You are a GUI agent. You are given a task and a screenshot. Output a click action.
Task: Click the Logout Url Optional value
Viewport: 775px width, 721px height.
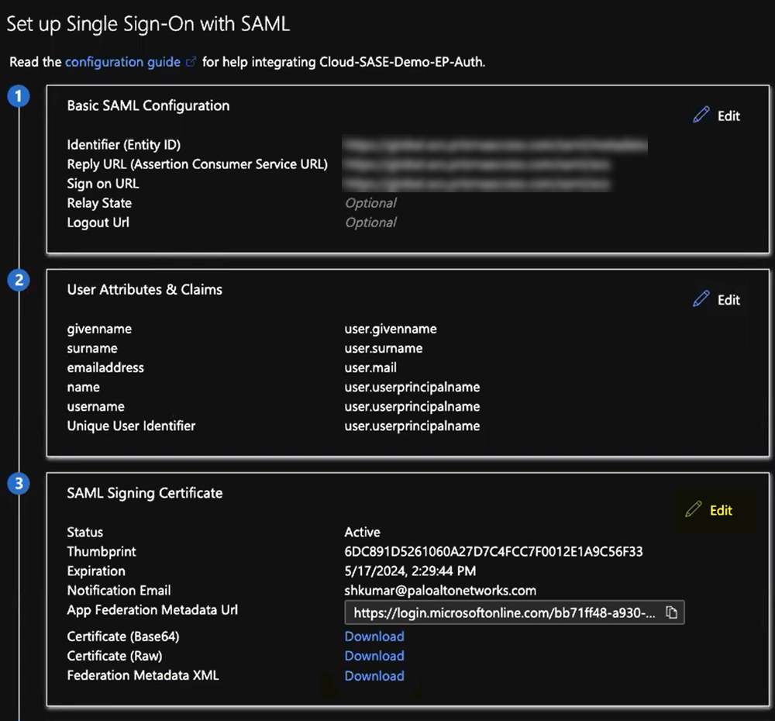tap(370, 223)
